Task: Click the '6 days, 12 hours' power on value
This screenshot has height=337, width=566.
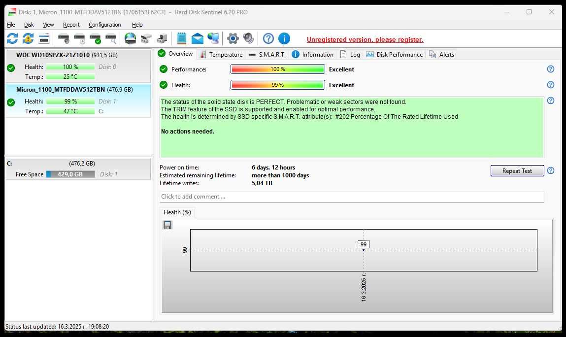Action: coord(273,168)
